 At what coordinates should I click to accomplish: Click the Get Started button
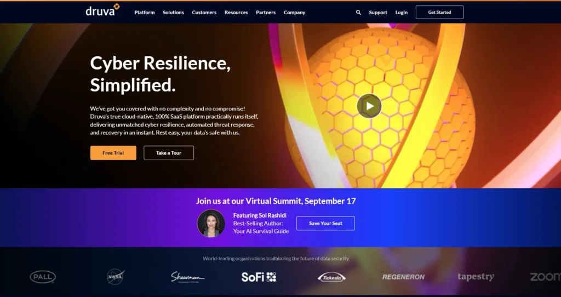click(x=440, y=12)
